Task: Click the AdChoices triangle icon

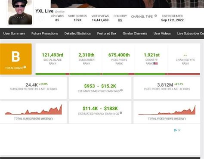Action: [x=175, y=130]
